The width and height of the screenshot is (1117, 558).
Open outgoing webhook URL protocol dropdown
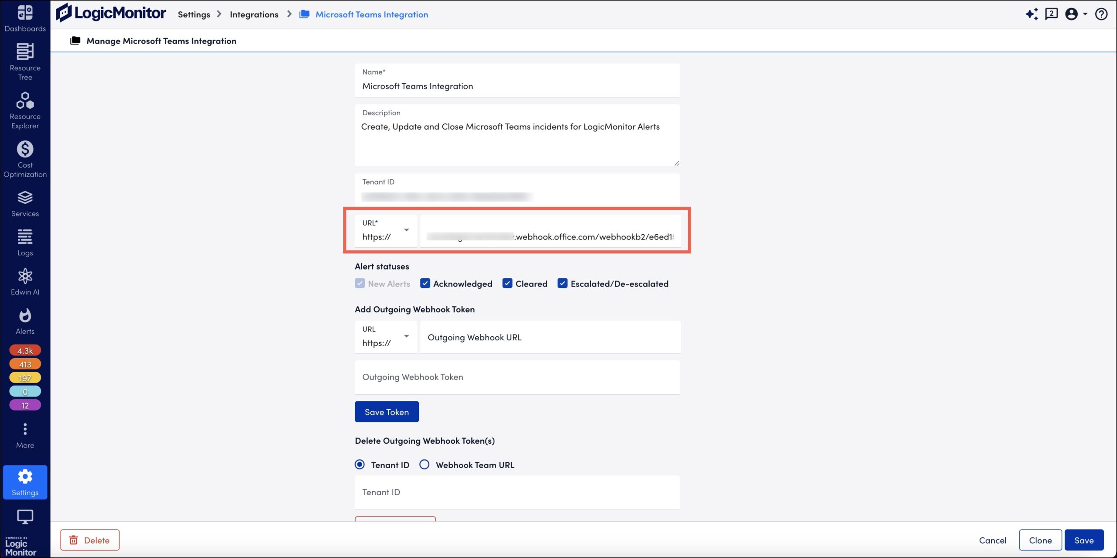coord(386,337)
